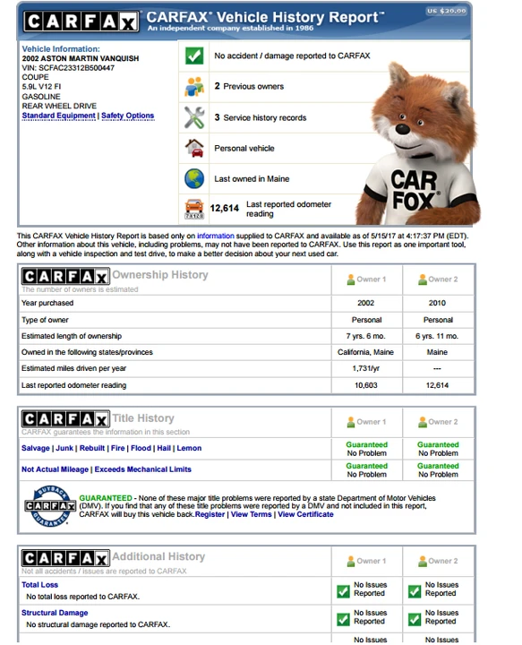Click green GUARANTEED text in buyback notice
Image resolution: width=522 pixels, height=645 pixels.
(x=106, y=498)
